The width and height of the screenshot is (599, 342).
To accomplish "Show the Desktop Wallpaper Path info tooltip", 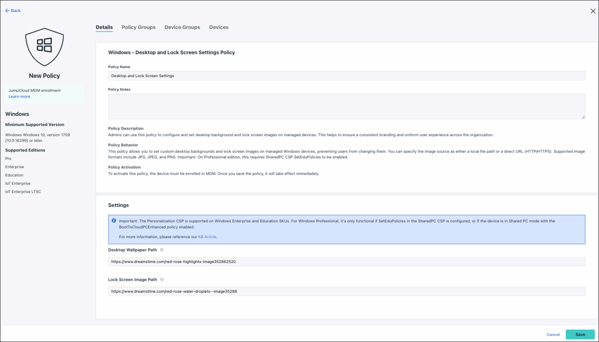I will [x=162, y=250].
